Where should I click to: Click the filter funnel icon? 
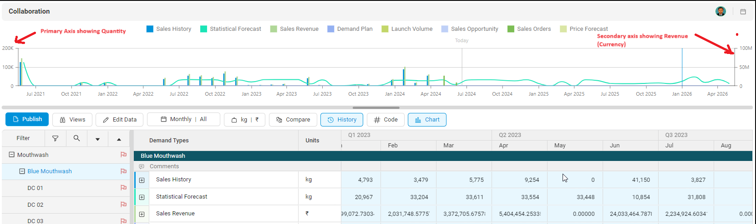[x=56, y=138]
